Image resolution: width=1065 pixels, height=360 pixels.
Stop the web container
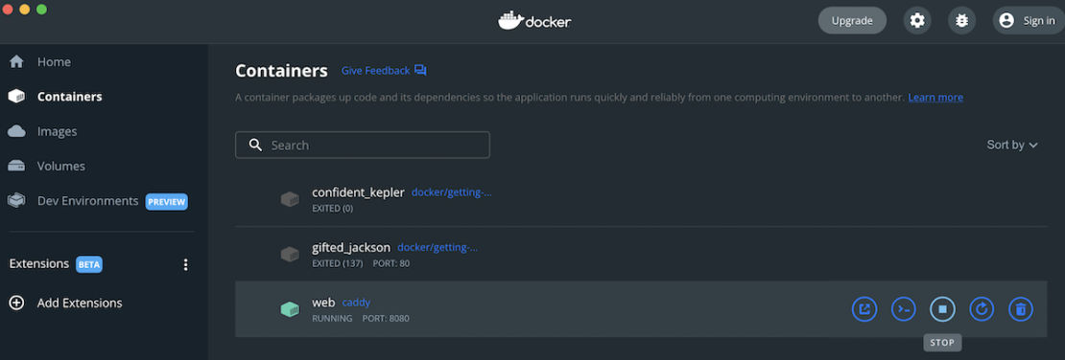pos(942,309)
